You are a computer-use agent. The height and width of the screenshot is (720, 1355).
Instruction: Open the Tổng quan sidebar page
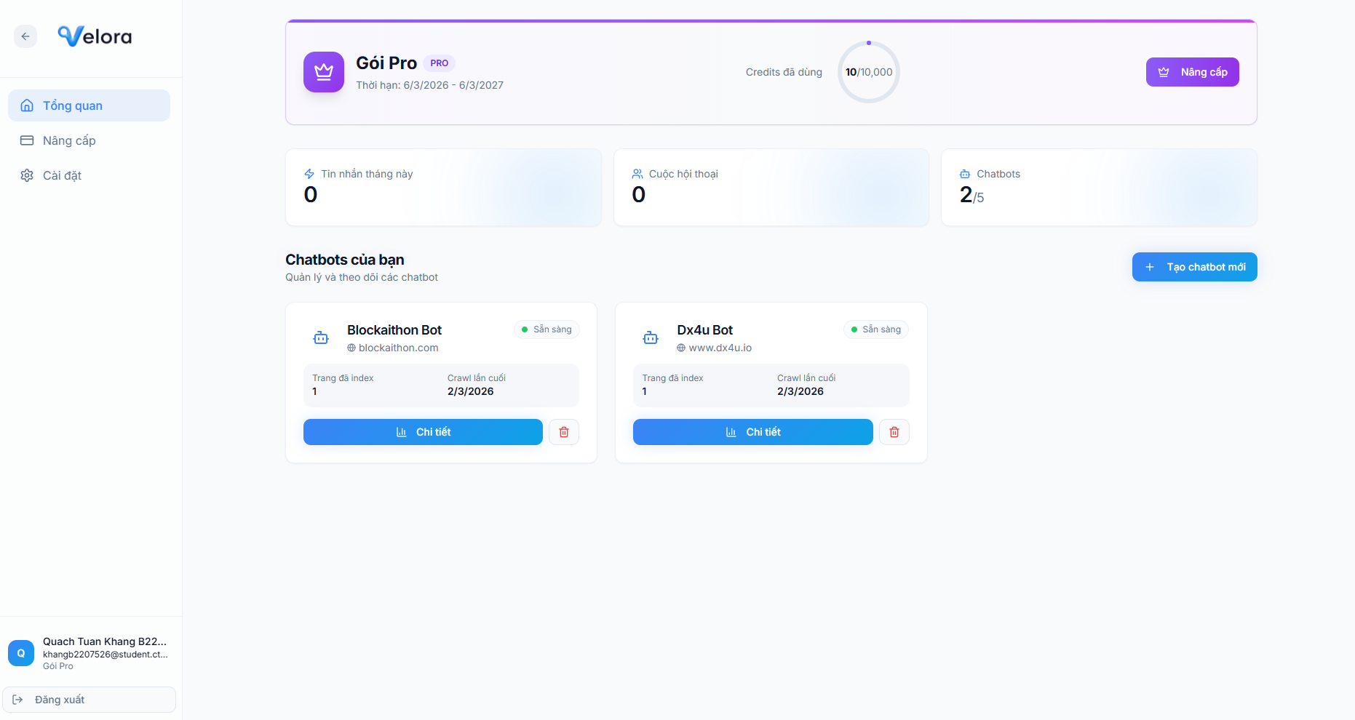pyautogui.click(x=89, y=105)
